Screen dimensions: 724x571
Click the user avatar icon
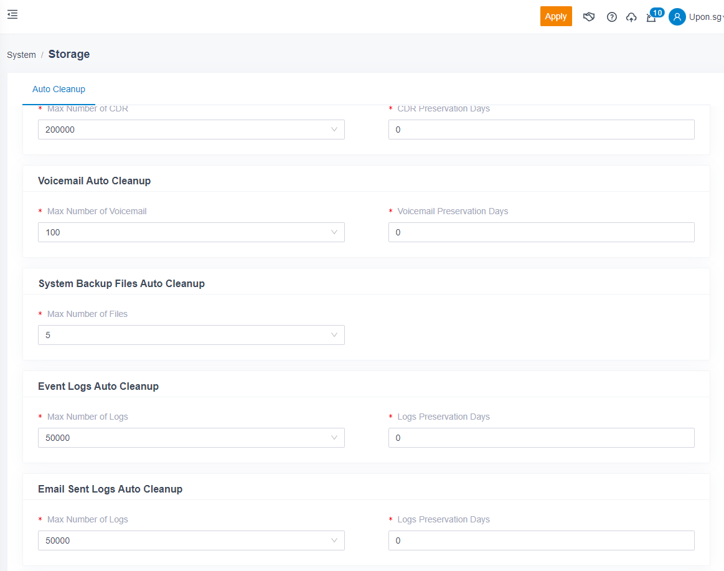point(677,17)
